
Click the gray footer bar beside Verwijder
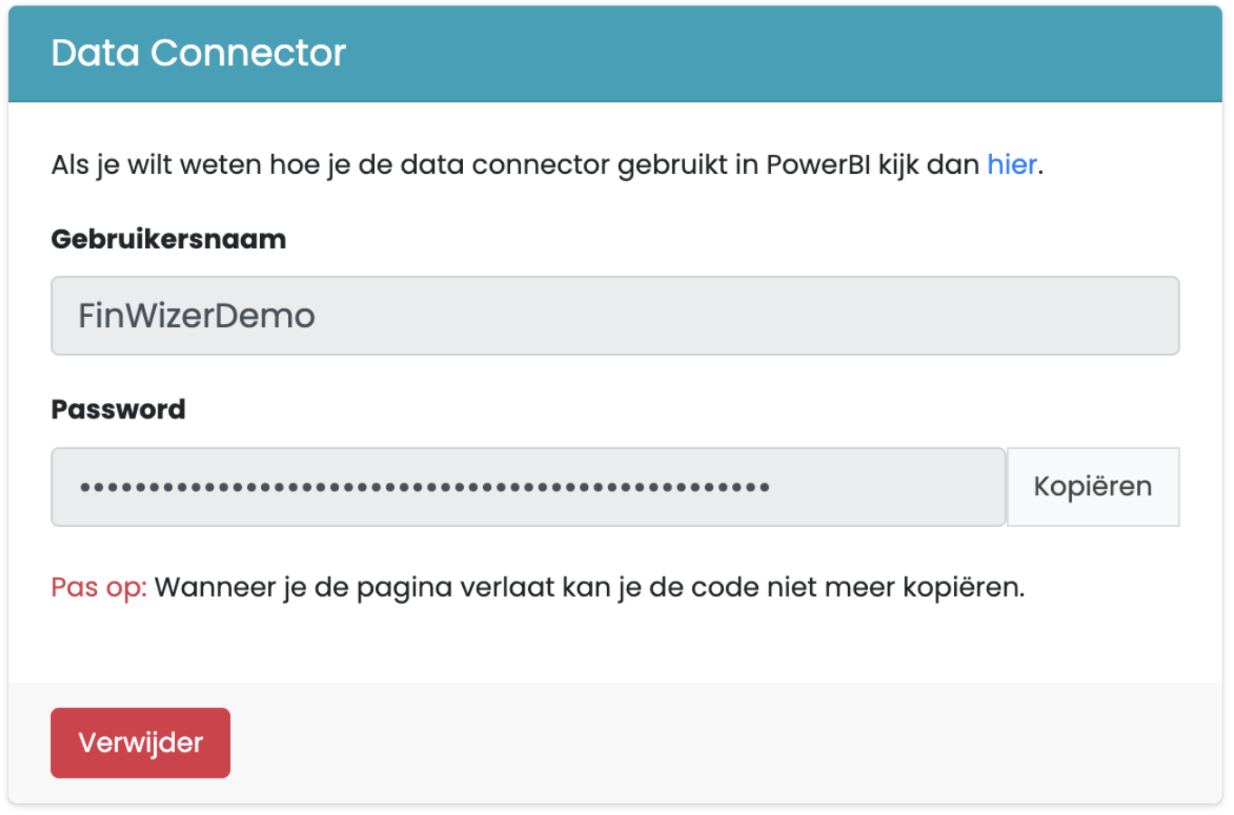pyautogui.click(x=725, y=743)
